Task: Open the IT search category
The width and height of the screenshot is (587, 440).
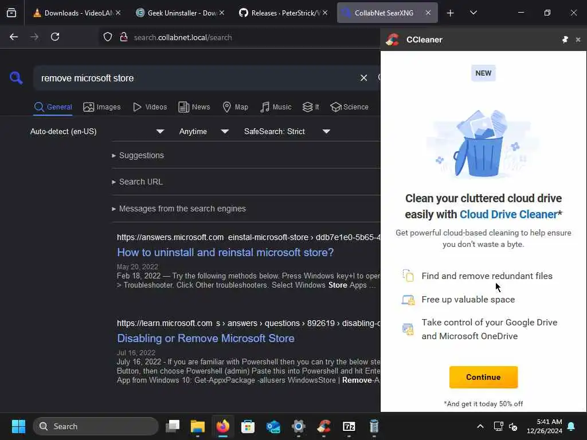Action: coord(311,107)
